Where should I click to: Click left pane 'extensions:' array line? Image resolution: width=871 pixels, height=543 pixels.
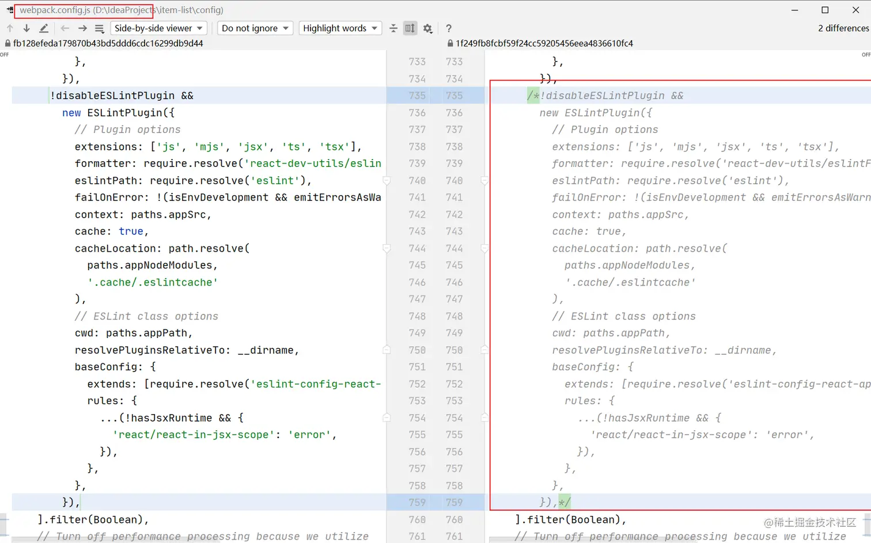tap(218, 147)
